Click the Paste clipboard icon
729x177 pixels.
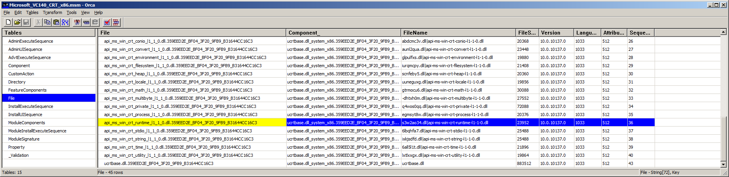56,23
